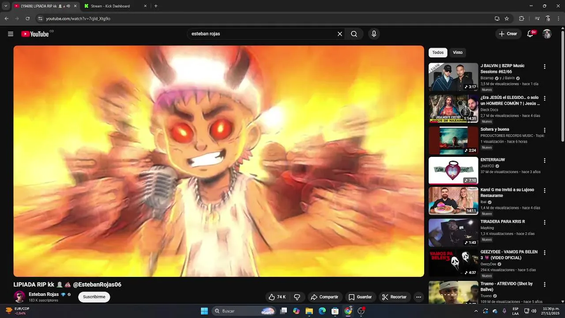Reload the page in Chrome
The image size is (565, 318).
tap(27, 19)
